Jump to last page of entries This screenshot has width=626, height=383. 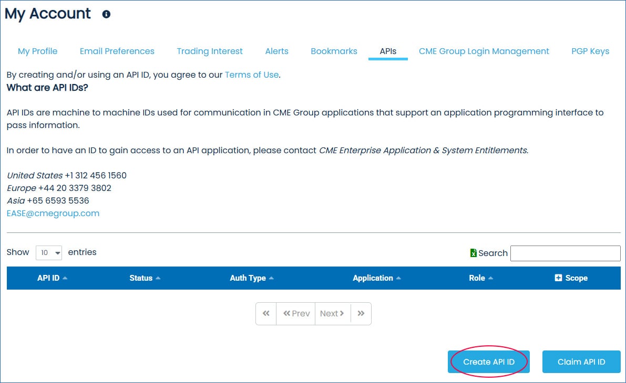click(361, 313)
